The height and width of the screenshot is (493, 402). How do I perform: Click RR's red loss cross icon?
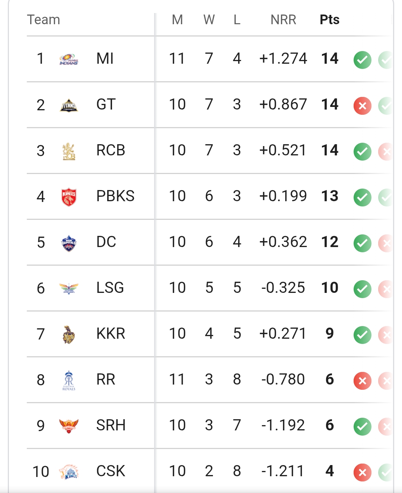(x=363, y=381)
